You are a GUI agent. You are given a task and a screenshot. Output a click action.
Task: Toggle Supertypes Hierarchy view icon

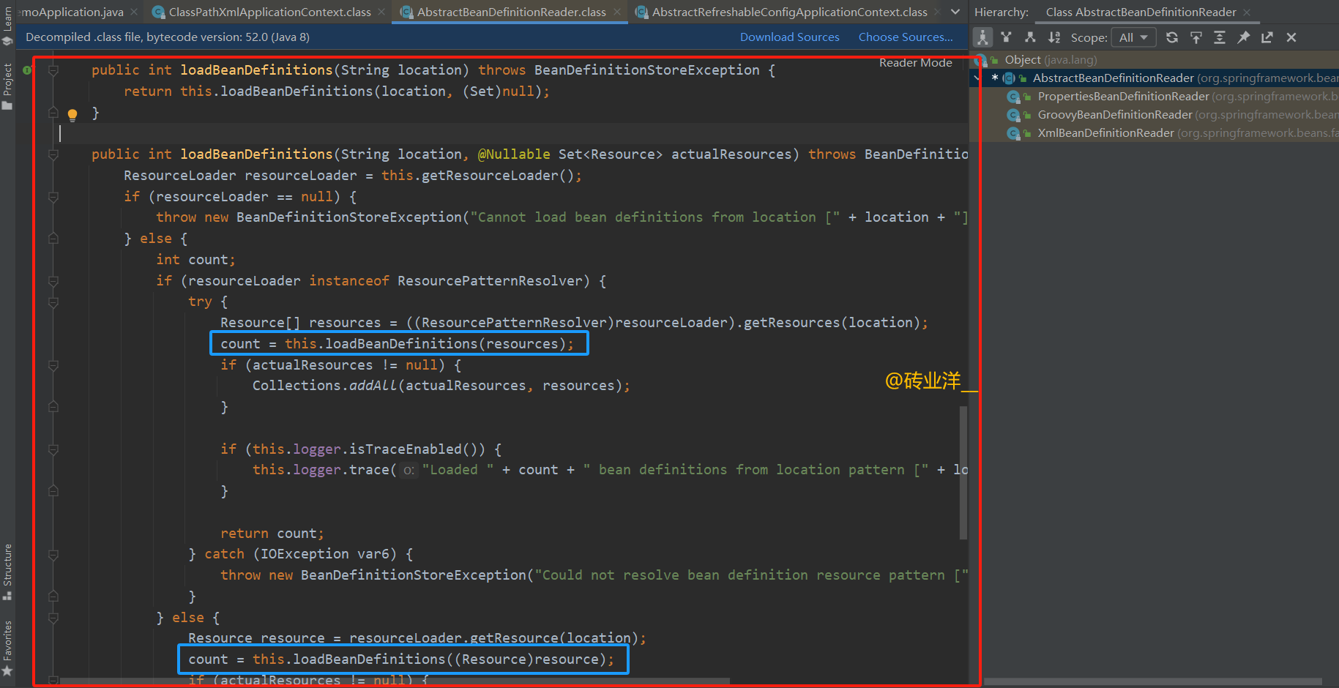pyautogui.click(x=1007, y=37)
